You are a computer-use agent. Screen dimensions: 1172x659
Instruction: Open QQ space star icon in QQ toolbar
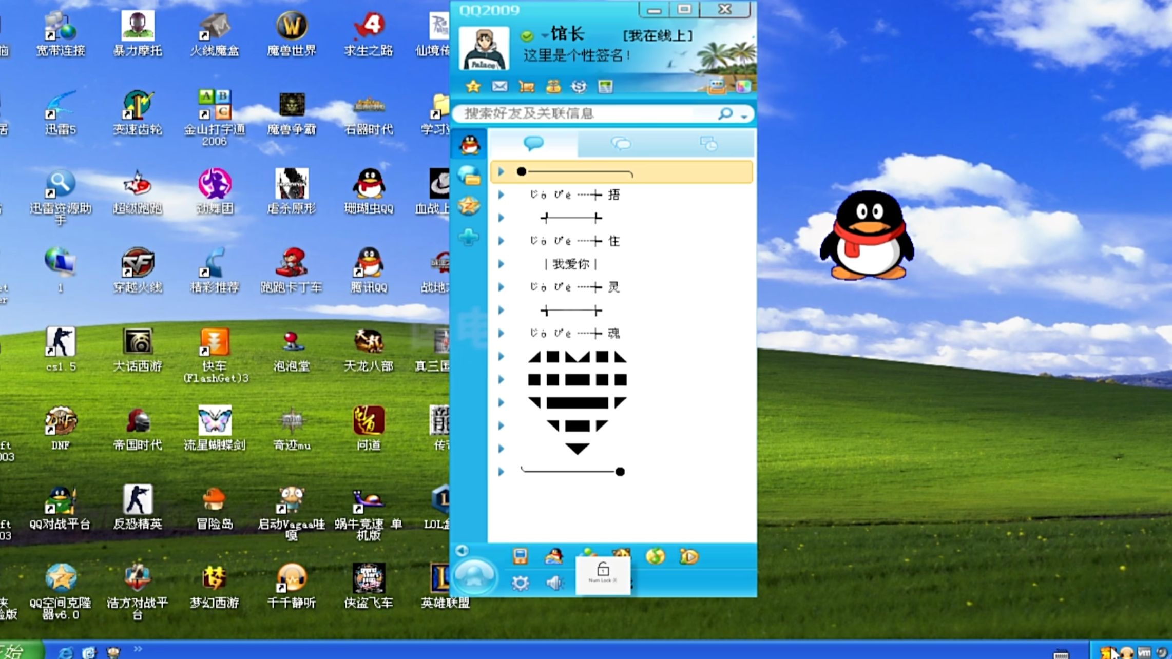pos(473,87)
